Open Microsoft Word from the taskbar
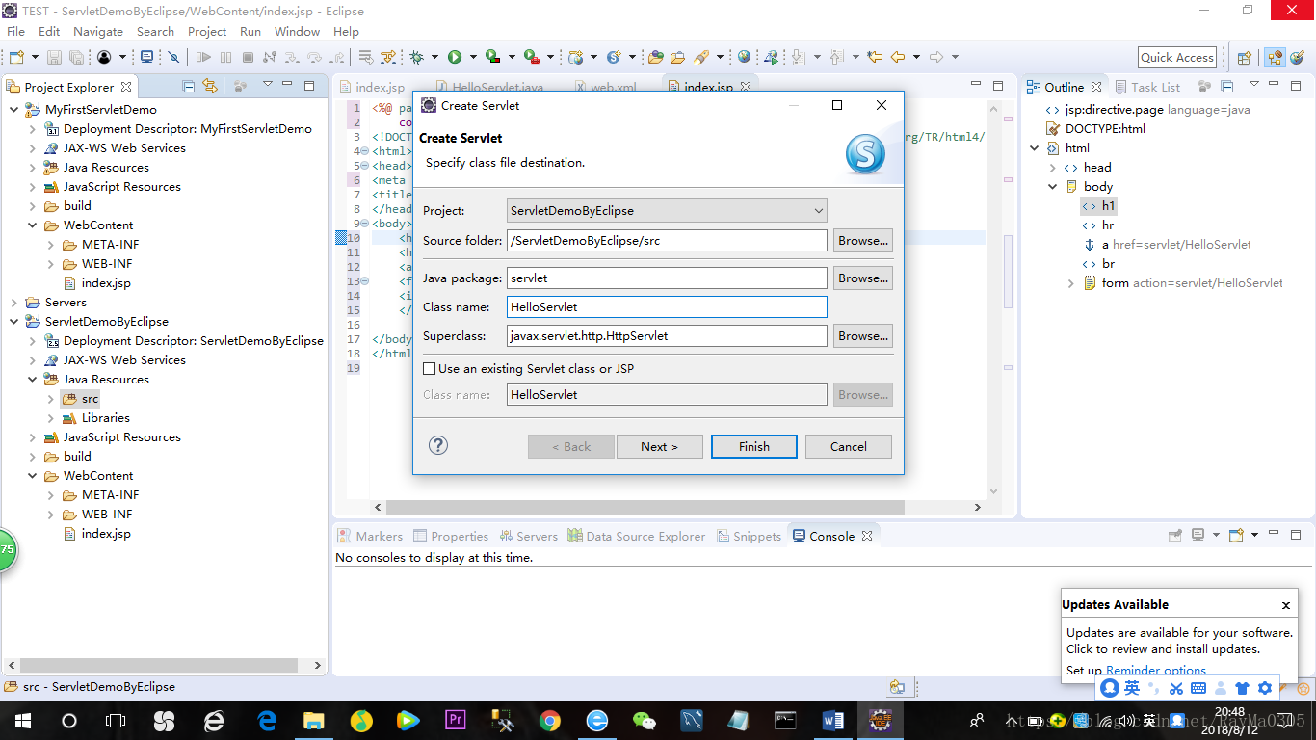 pos(833,720)
